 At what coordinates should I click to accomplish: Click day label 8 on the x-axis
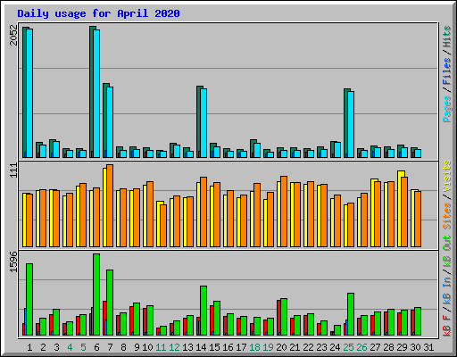123,347
